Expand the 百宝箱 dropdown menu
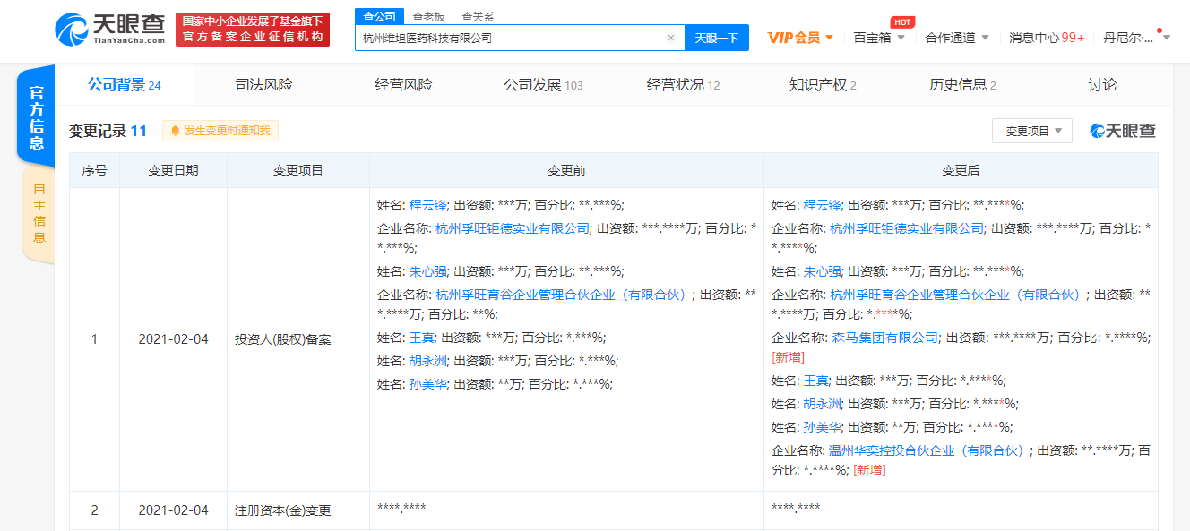 (878, 38)
